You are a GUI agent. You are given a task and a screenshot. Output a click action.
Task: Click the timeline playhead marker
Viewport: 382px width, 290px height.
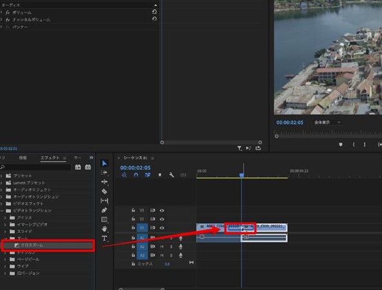pos(242,175)
